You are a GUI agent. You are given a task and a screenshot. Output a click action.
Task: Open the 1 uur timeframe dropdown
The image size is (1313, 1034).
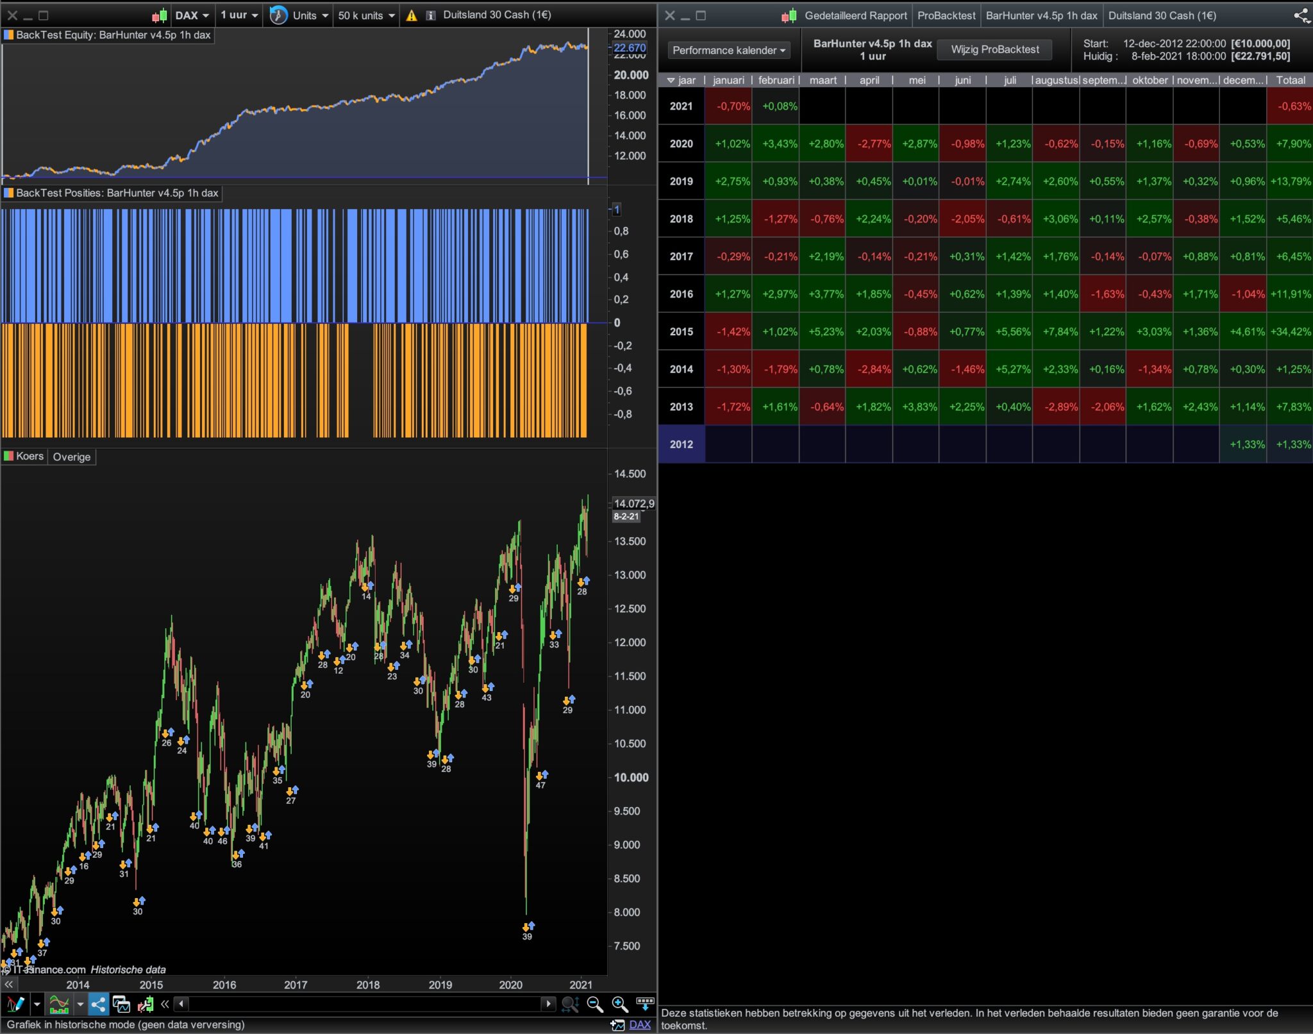coord(239,15)
